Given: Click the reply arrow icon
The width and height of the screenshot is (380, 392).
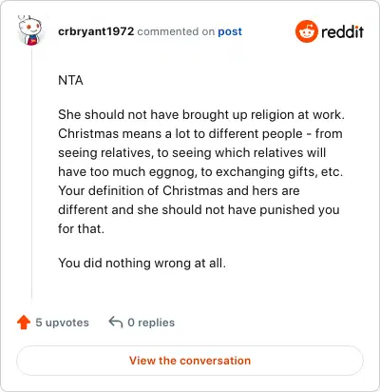Looking at the screenshot, I should pos(116,323).
